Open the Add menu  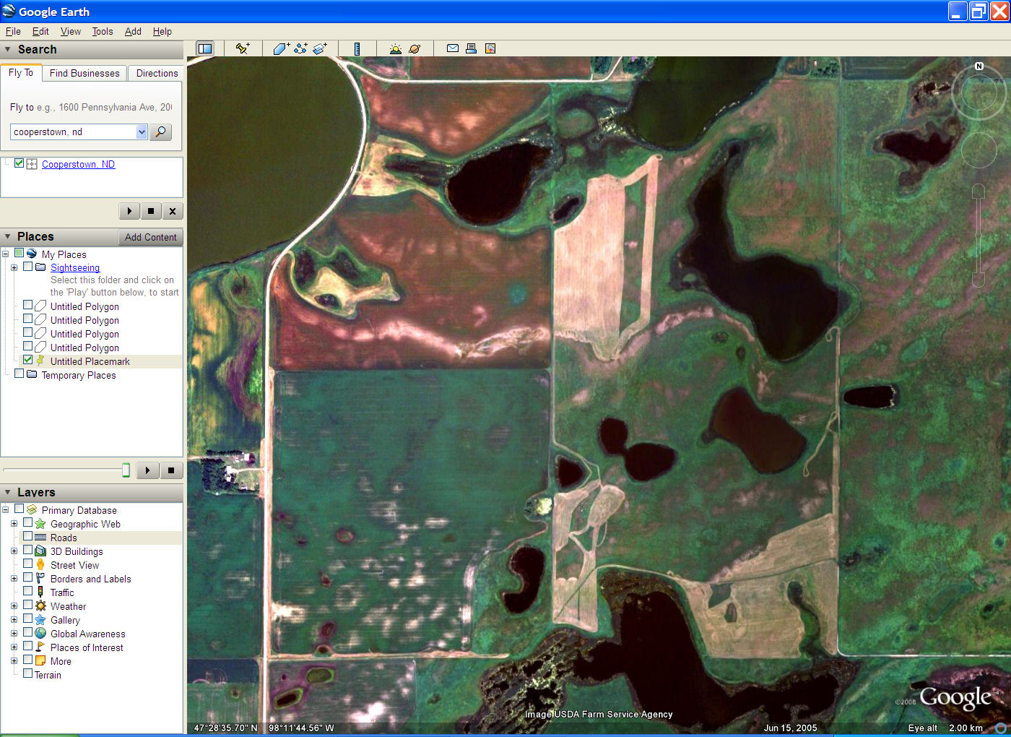click(133, 31)
